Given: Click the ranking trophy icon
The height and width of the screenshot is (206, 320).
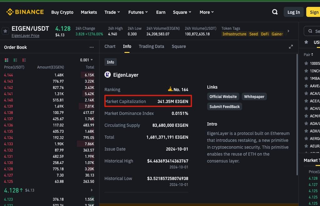Looking at the screenshot, I should point(170,89).
